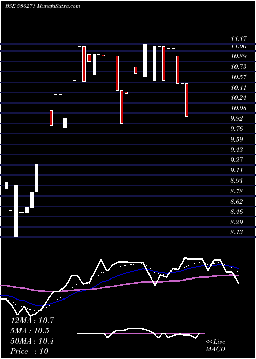Click the 10.24 price axis label
Image resolution: width=256 pixels, height=359 pixels.
click(239, 98)
